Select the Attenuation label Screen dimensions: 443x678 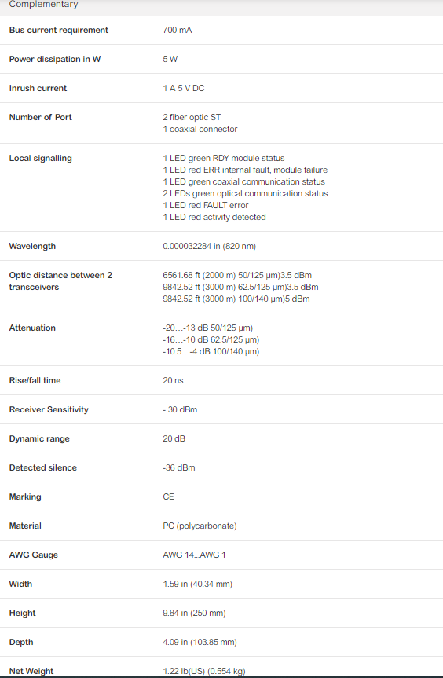pos(32,328)
